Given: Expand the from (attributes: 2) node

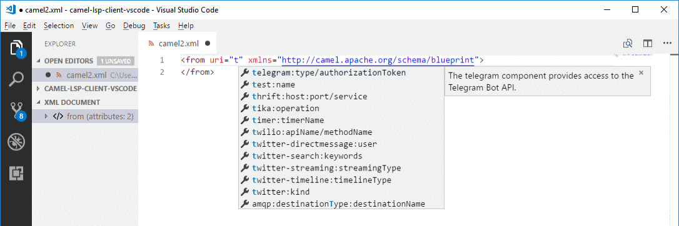Looking at the screenshot, I should (47, 116).
